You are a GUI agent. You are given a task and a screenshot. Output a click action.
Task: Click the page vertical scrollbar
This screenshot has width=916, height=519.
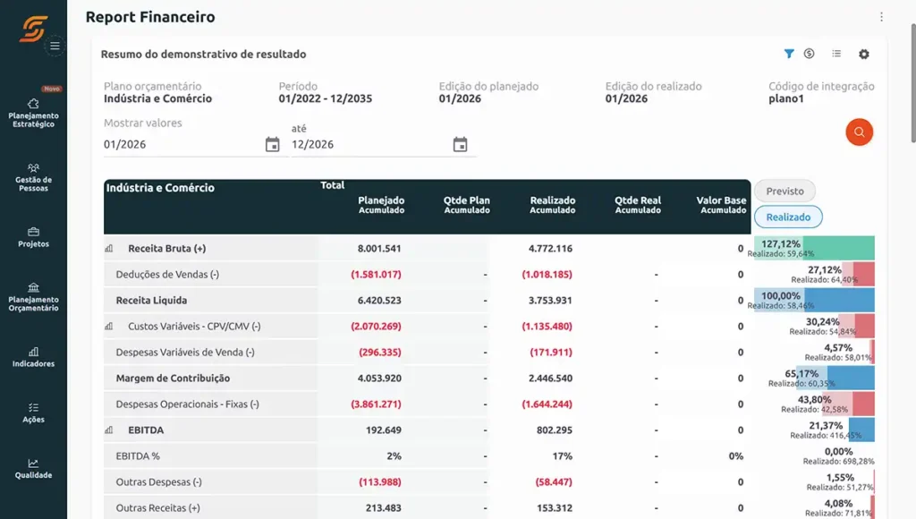[913, 81]
